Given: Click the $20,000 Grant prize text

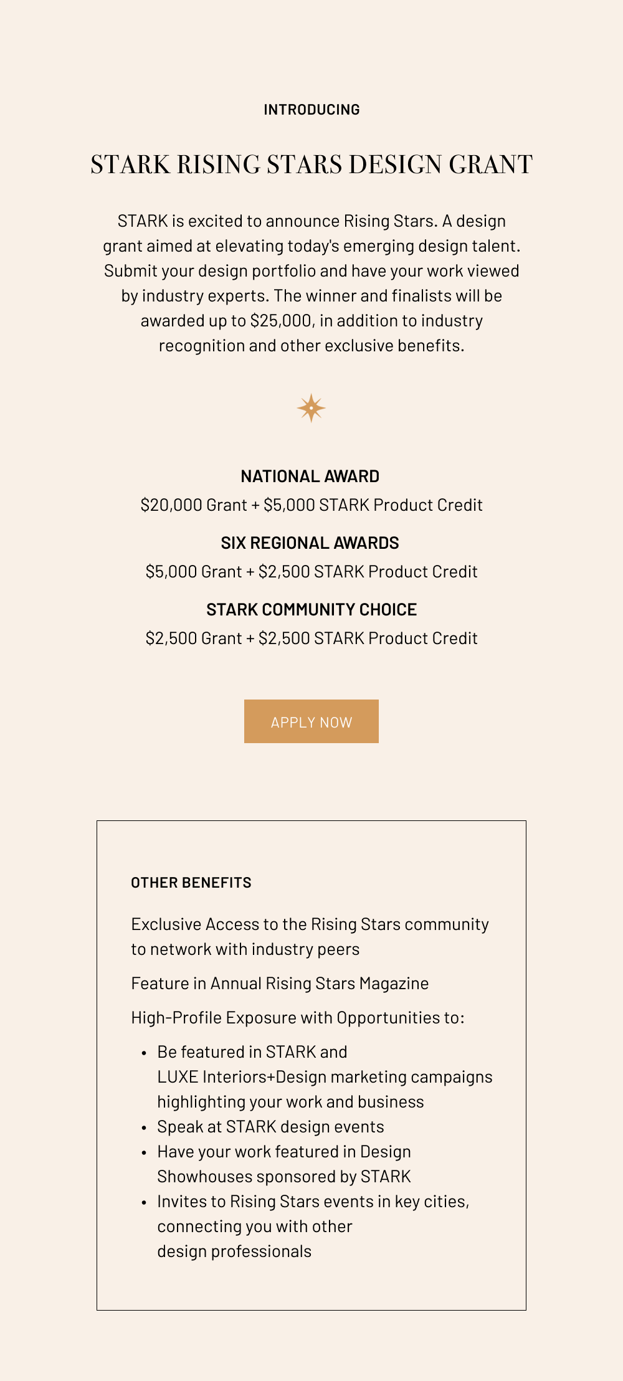Looking at the screenshot, I should [311, 505].
